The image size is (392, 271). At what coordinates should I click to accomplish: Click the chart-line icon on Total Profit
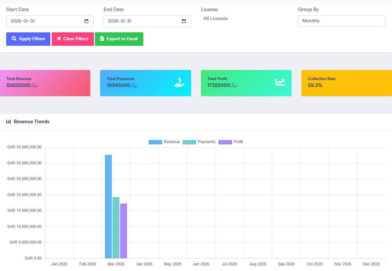[x=280, y=82]
